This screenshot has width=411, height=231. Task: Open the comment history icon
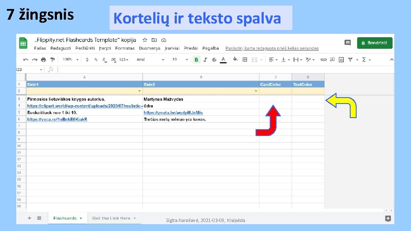[x=348, y=43]
